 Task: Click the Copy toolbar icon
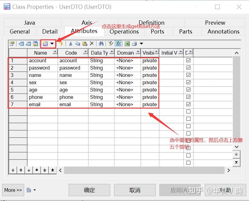pyautogui.click(x=77, y=43)
